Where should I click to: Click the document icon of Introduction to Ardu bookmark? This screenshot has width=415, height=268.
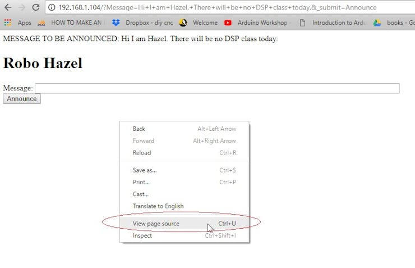coord(302,23)
